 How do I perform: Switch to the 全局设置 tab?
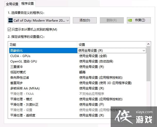[x=12, y=4]
